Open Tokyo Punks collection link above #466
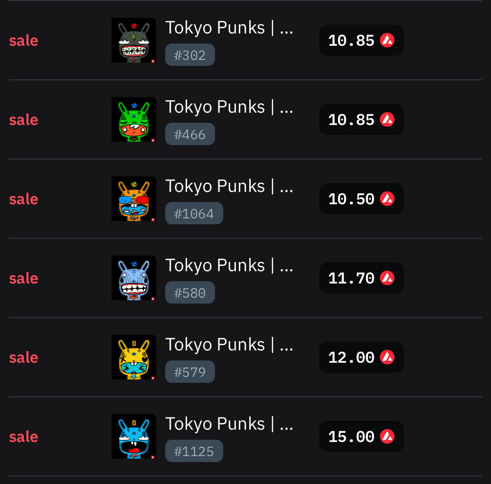Image resolution: width=491 pixels, height=484 pixels. click(x=229, y=107)
